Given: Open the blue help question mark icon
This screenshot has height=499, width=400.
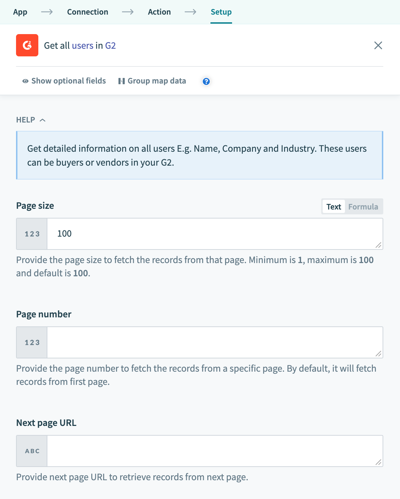Looking at the screenshot, I should click(206, 81).
